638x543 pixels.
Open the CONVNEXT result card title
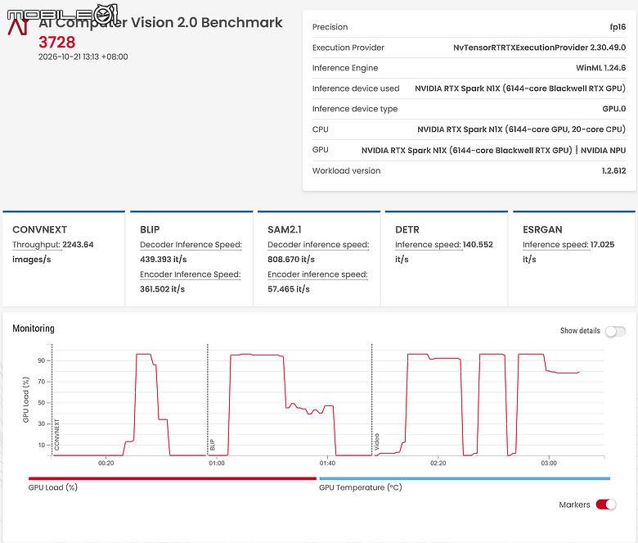(40, 230)
